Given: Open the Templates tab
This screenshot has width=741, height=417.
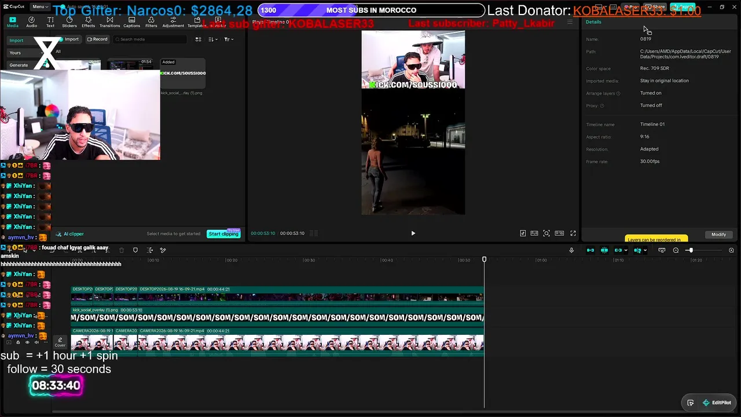Looking at the screenshot, I should [197, 22].
